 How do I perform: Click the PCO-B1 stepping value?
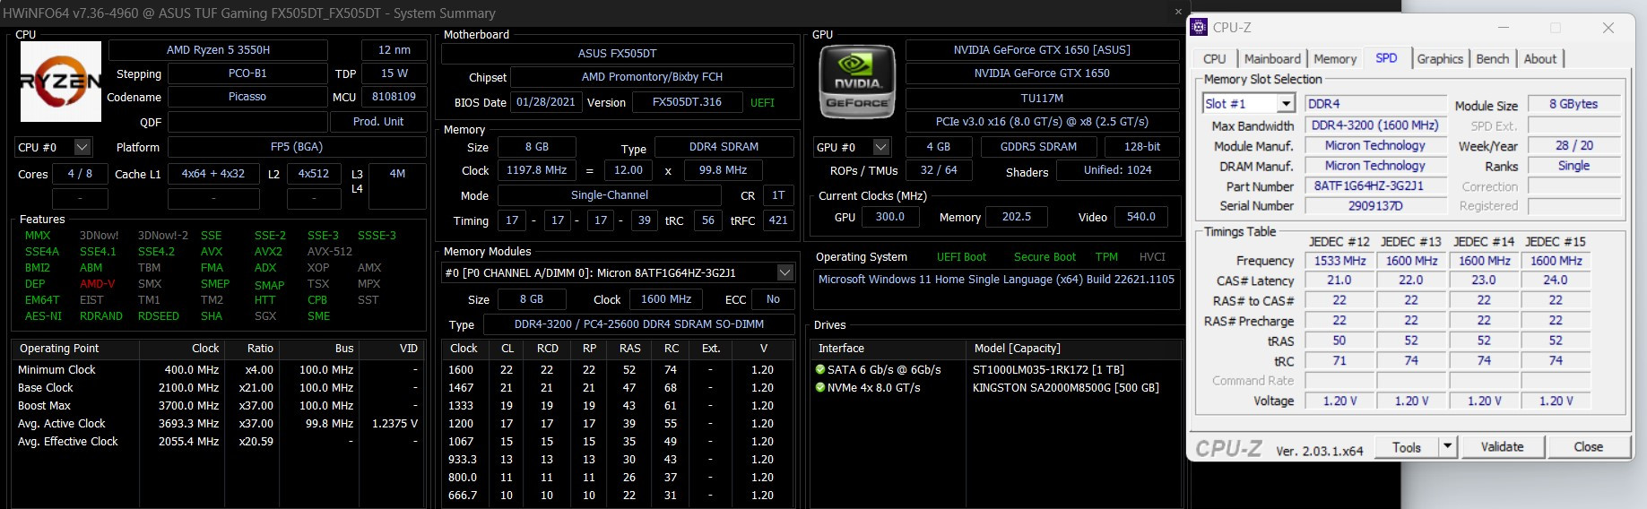pos(247,73)
